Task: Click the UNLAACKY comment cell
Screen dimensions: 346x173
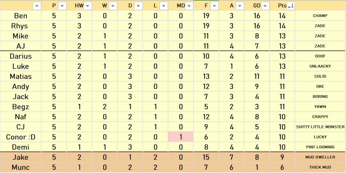Action: pos(320,66)
